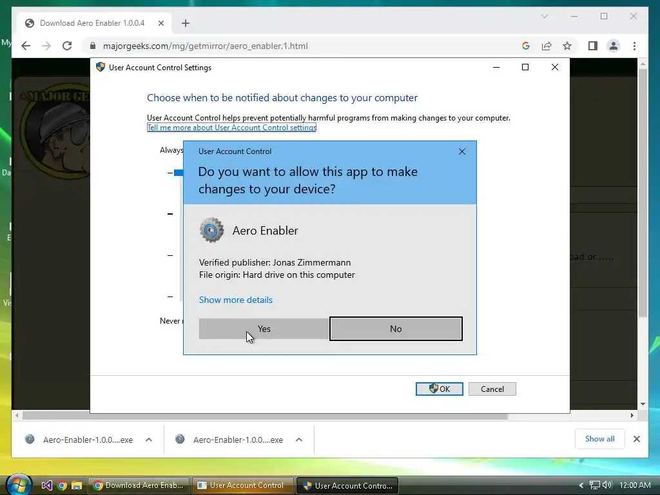Screen dimensions: 660x495
Task: Click OK in UAC Settings window
Action: click(x=439, y=389)
